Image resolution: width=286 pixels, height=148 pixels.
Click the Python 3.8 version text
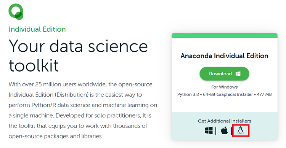click(x=188, y=94)
